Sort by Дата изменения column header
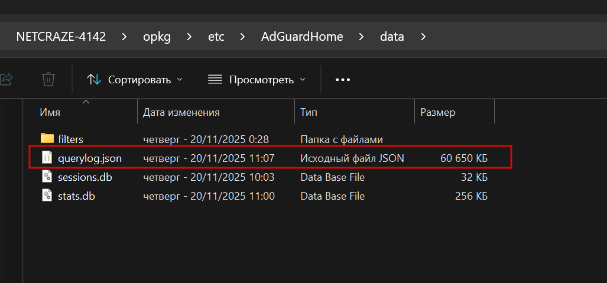 coord(181,112)
